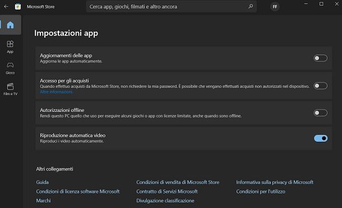The image size is (342, 208).
Task: Open the Home section in sidebar
Action: tap(10, 25)
